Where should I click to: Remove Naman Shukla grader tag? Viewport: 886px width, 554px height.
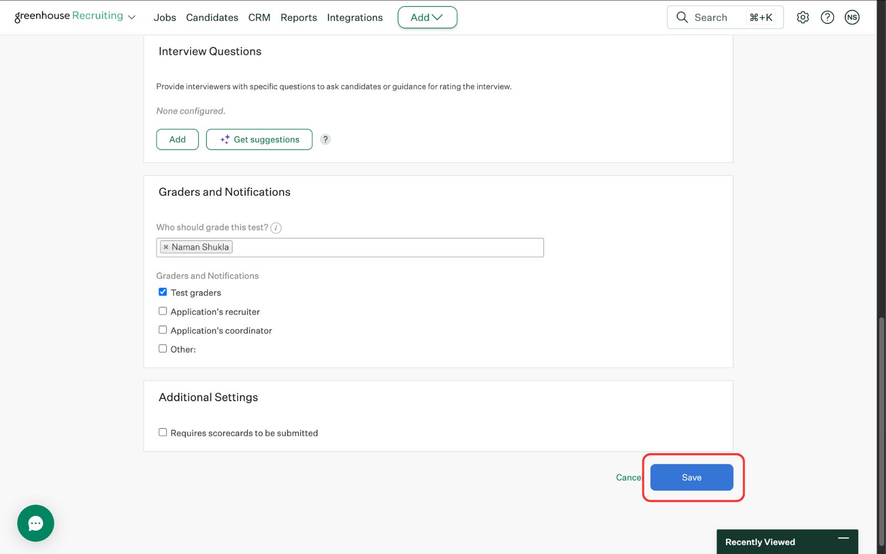click(x=166, y=247)
